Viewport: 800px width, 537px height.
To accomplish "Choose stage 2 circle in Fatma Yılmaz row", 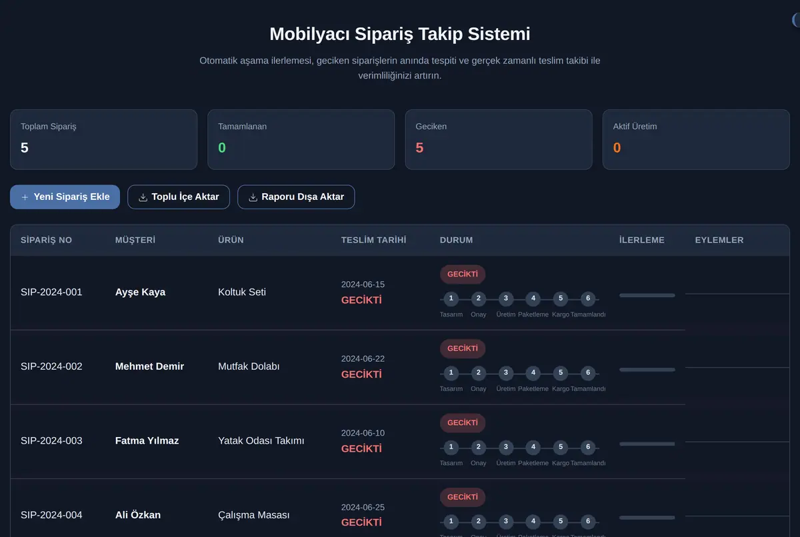I will pos(479,447).
